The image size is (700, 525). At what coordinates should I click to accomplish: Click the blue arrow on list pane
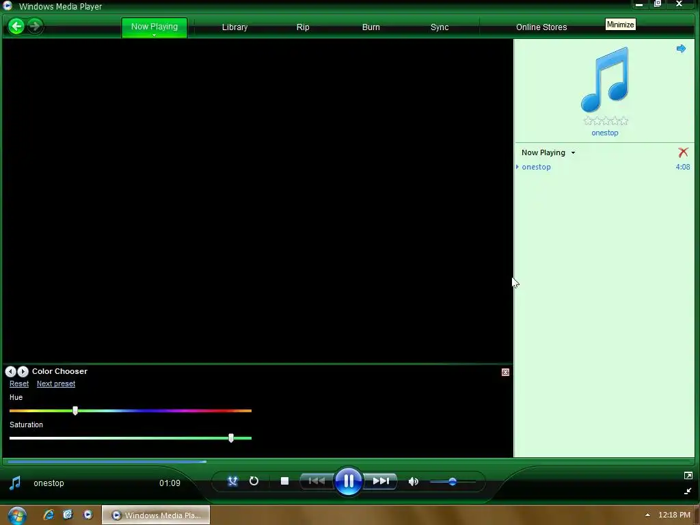(x=681, y=49)
